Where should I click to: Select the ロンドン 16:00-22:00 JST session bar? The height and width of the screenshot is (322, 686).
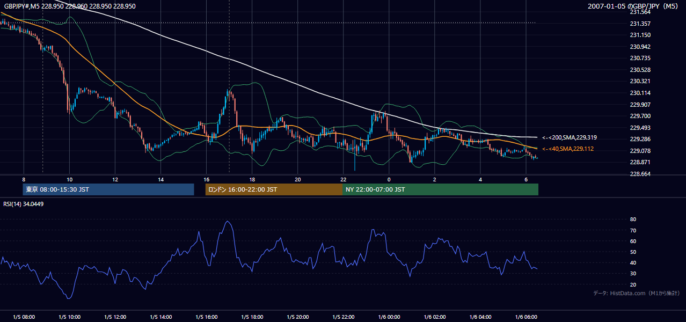pos(274,189)
